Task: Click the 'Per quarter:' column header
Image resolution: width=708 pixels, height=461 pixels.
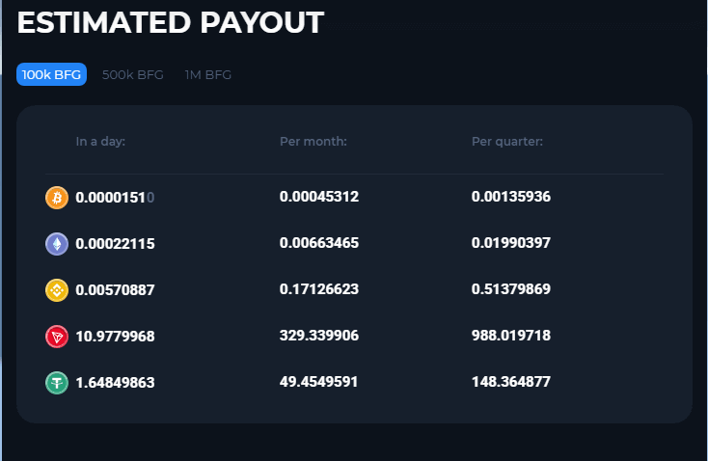Action: (x=507, y=142)
